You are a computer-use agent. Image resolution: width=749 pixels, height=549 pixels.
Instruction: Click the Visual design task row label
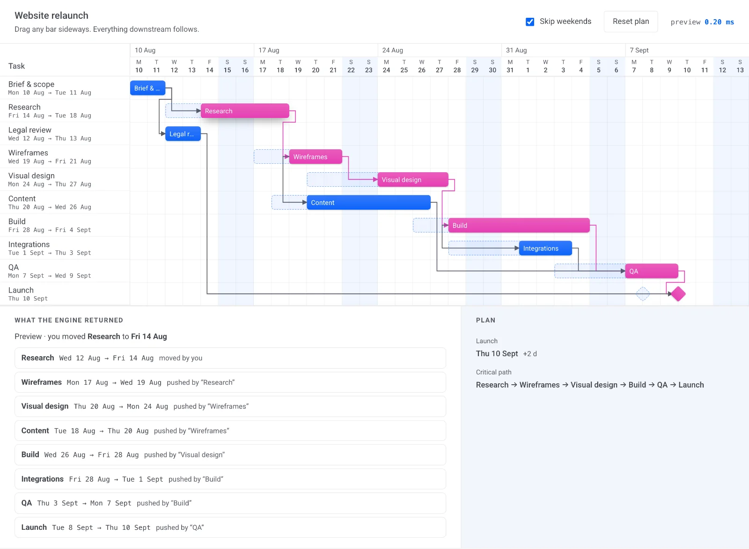coord(65,180)
